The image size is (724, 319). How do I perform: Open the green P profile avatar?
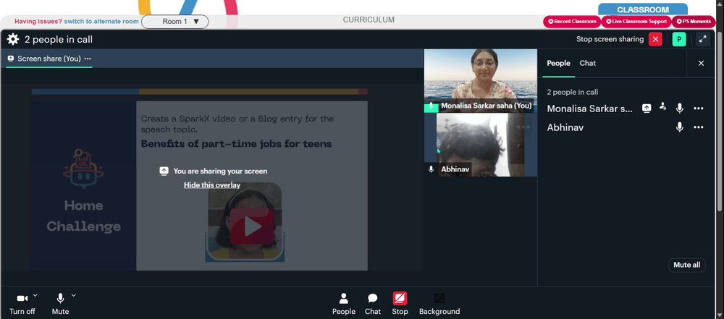click(x=679, y=39)
